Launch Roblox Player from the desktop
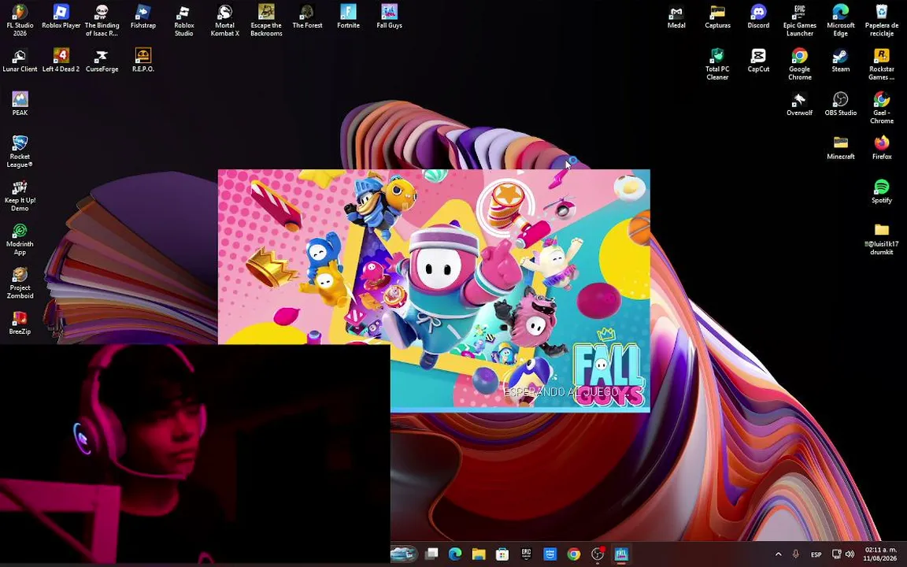 61,17
